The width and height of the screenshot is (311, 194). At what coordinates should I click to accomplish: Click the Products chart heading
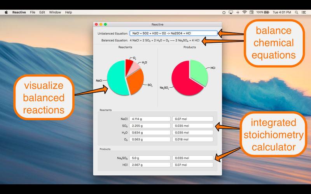190,47
